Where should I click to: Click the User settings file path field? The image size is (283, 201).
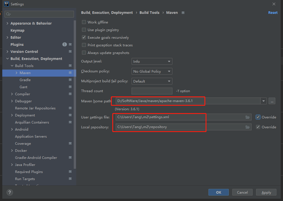183,117
